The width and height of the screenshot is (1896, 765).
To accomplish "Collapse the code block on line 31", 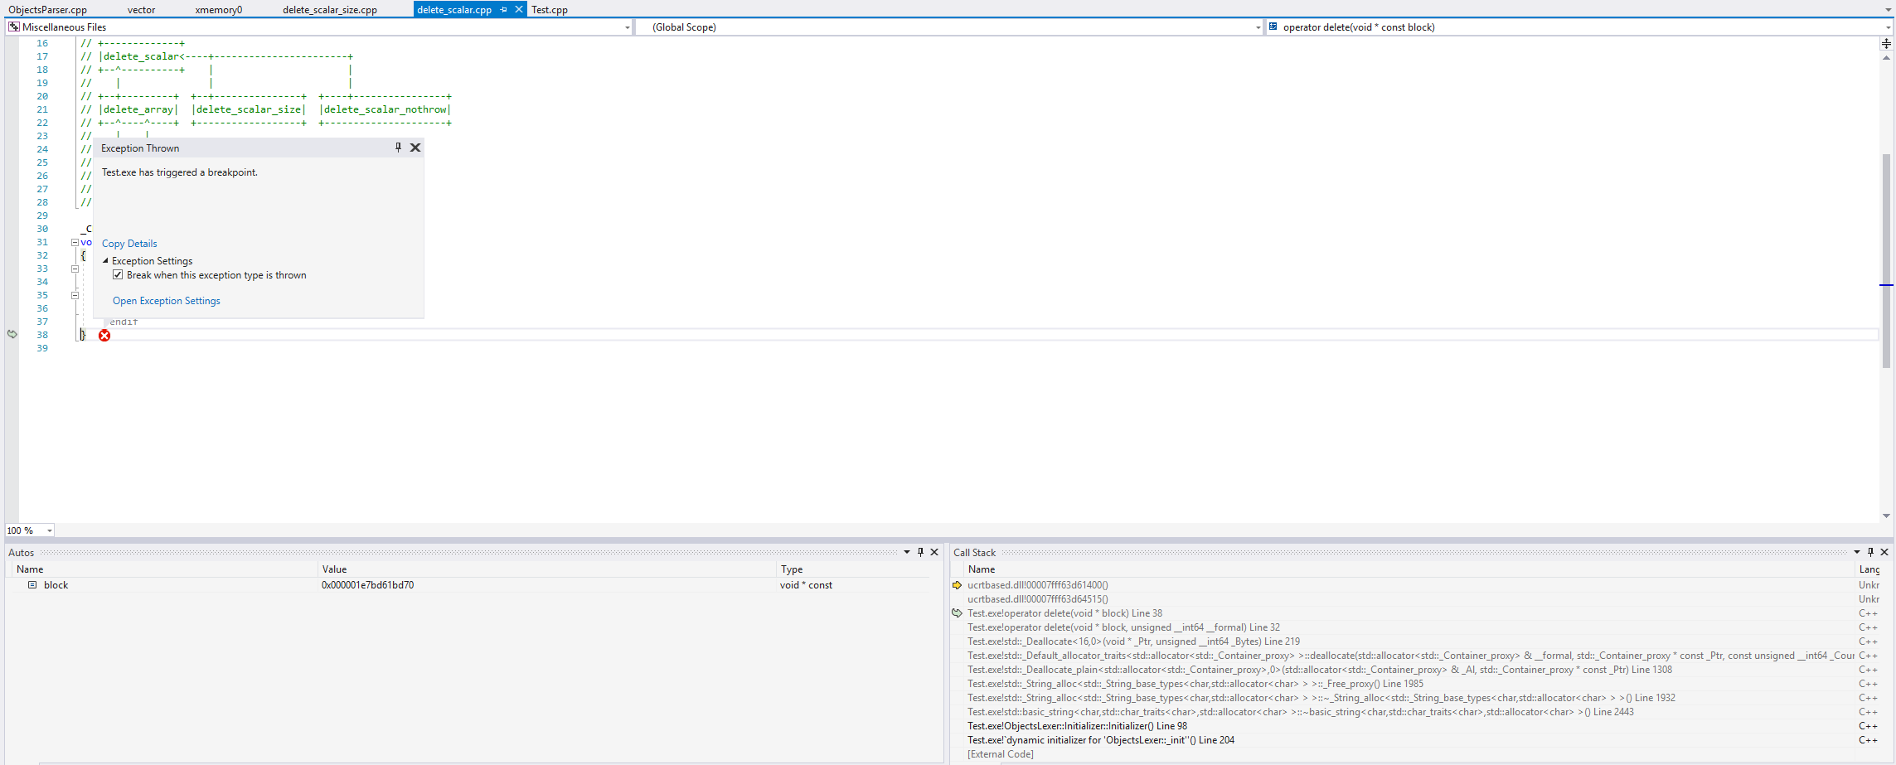I will click(x=74, y=242).
